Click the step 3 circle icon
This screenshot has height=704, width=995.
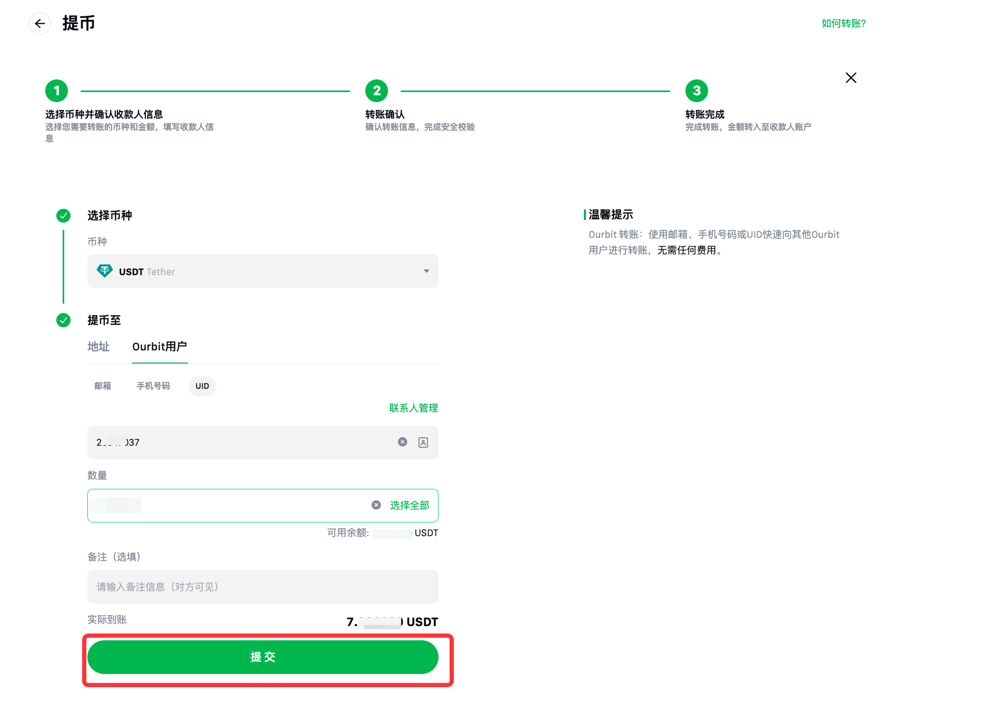(697, 91)
